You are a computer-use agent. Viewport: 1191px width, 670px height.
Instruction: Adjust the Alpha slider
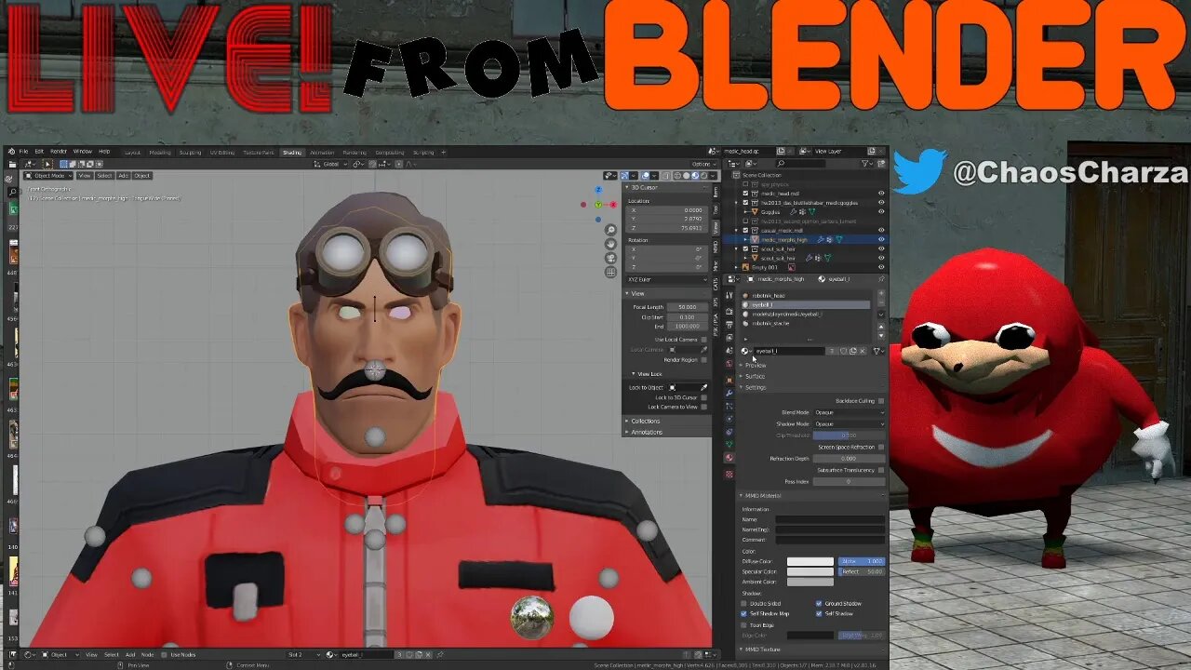point(862,561)
